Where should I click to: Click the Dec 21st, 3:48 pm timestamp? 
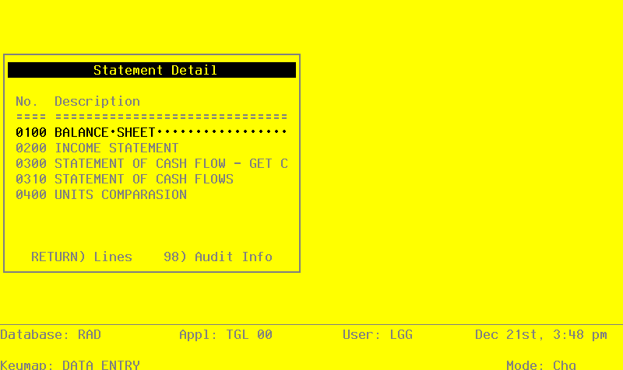coord(541,335)
